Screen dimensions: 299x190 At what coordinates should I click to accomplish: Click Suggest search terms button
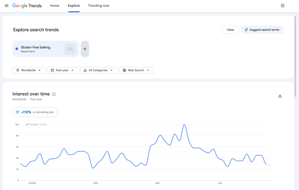tap(263, 30)
